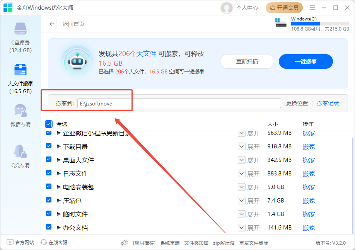
Task: Expand the 下载目录 tree triangle
Action: (59, 146)
